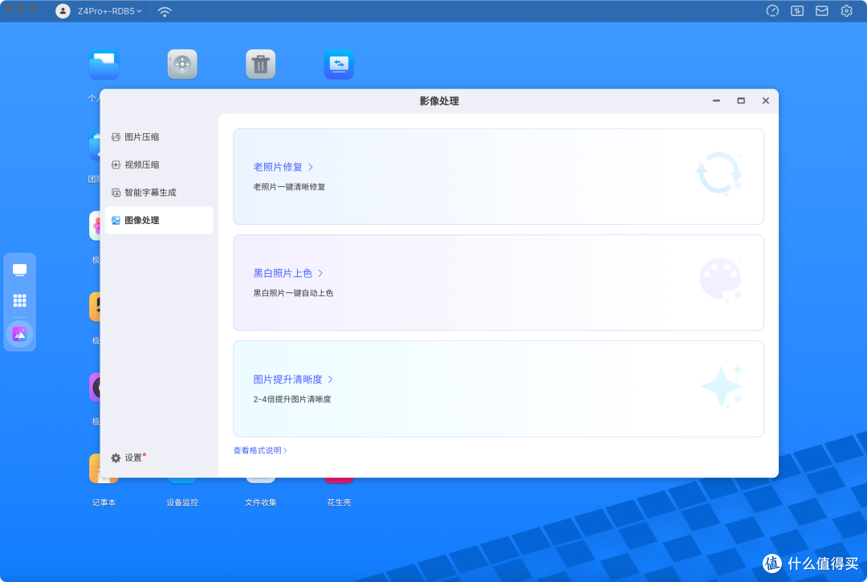This screenshot has width=867, height=582.
Task: Open the user account avatar icon
Action: (x=63, y=11)
